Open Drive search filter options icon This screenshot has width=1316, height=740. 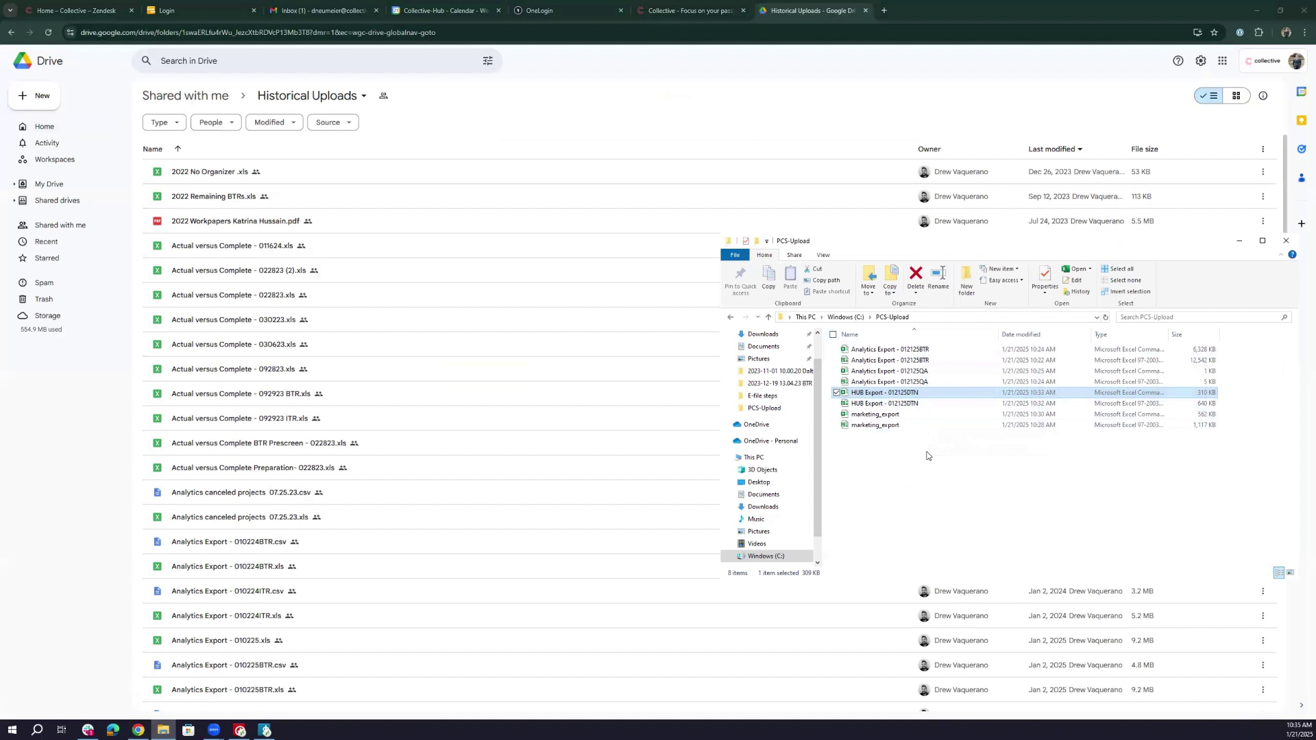coord(488,61)
